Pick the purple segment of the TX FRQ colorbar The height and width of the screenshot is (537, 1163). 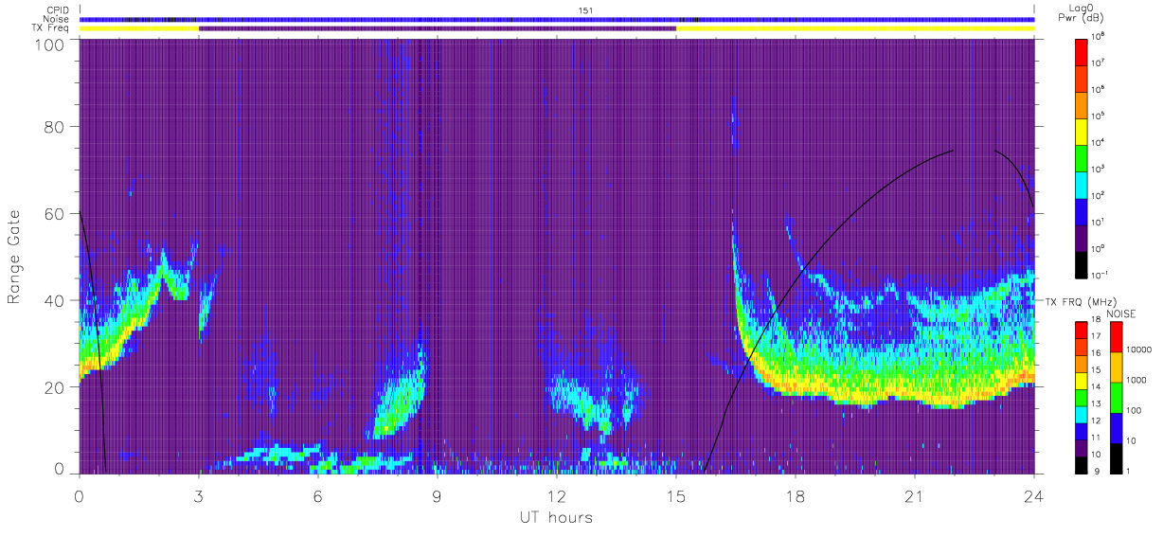coord(1081,447)
